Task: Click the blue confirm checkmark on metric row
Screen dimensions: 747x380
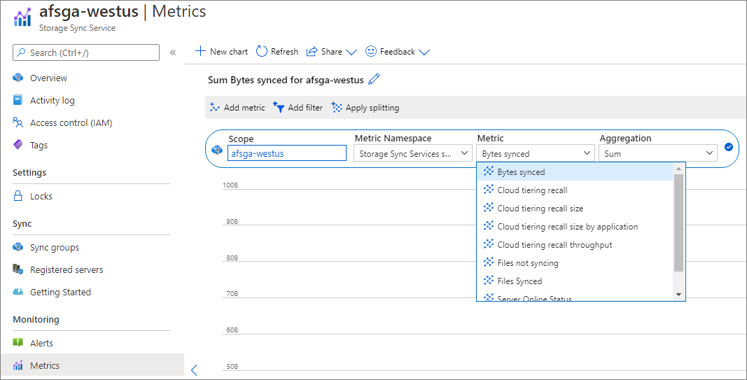Action: (729, 147)
